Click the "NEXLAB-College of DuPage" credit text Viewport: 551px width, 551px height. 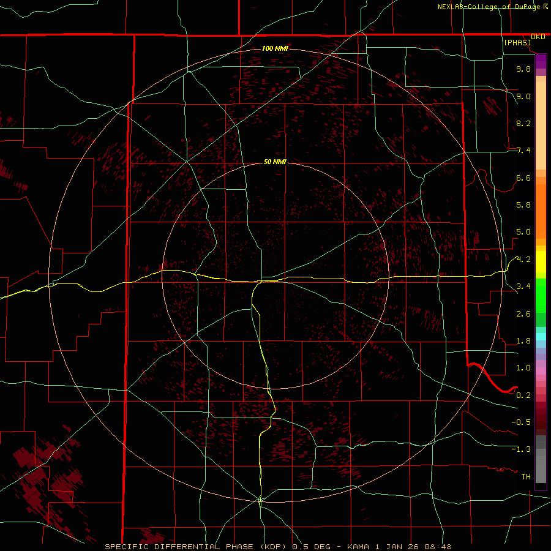tap(489, 7)
